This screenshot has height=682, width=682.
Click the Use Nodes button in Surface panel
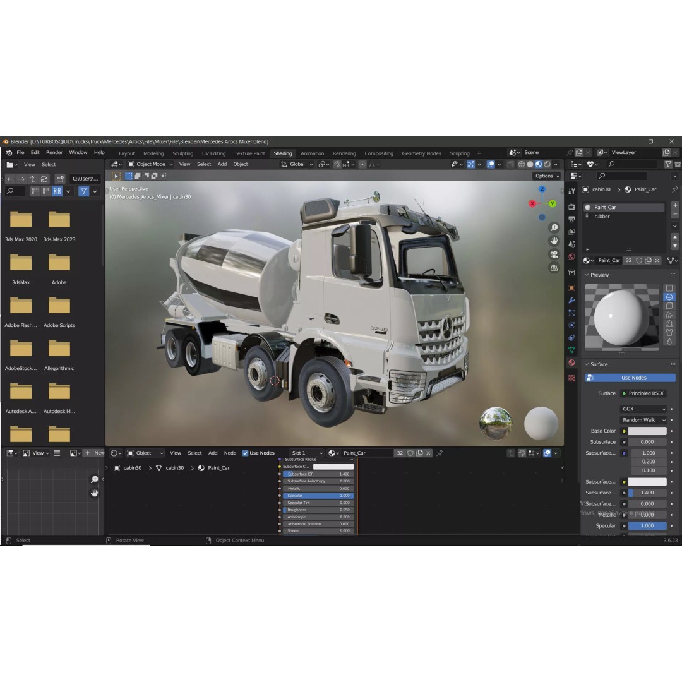tap(630, 378)
